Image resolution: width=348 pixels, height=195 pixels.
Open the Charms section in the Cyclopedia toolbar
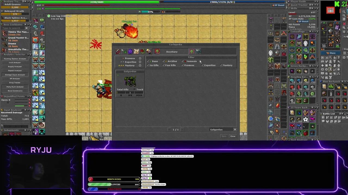click(130, 51)
